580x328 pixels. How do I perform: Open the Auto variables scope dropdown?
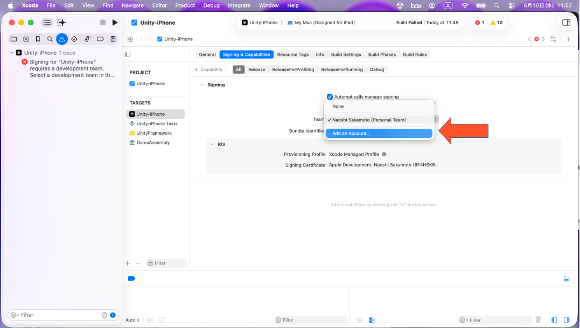tap(132, 320)
